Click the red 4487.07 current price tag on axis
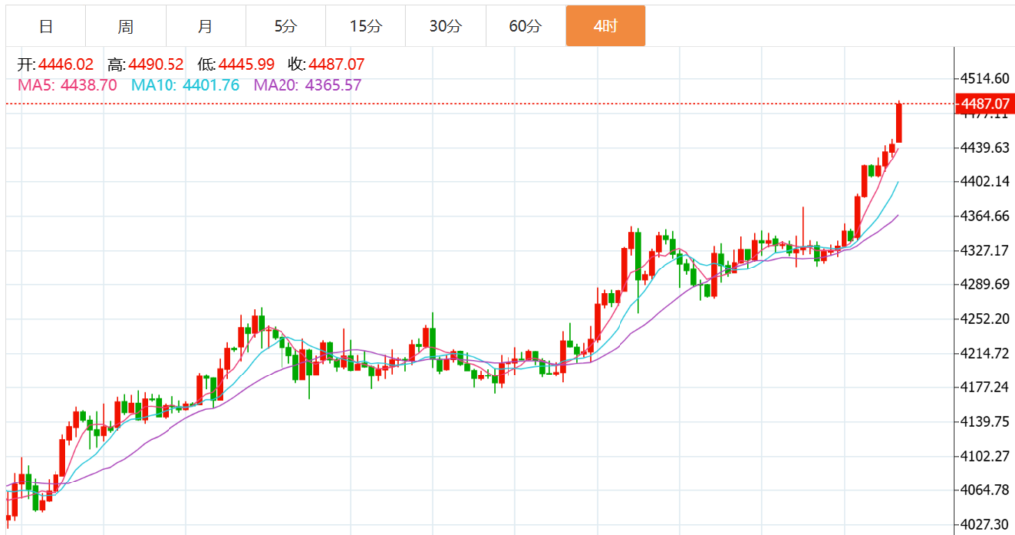 click(x=983, y=104)
